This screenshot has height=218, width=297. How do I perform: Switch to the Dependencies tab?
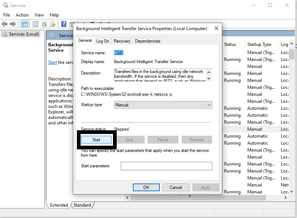[x=148, y=41]
